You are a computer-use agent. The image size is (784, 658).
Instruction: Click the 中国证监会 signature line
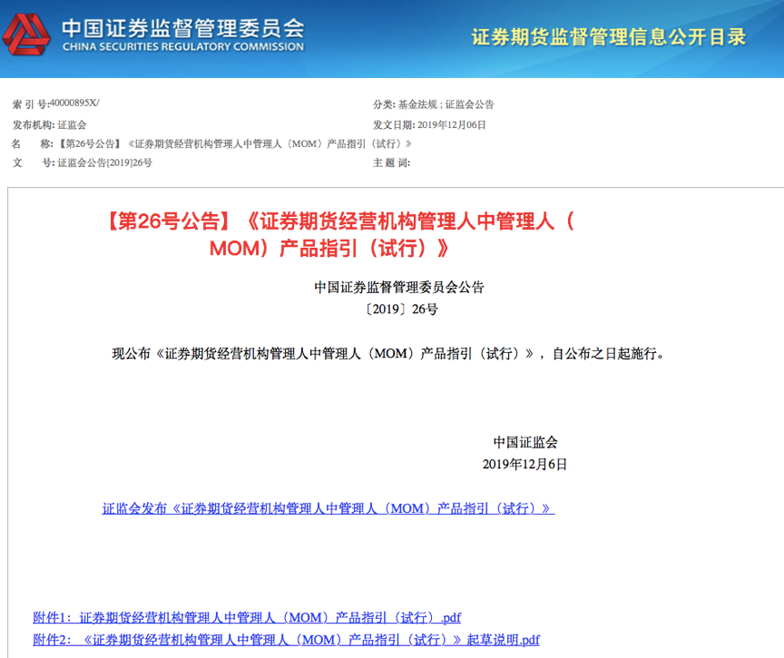pos(525,442)
